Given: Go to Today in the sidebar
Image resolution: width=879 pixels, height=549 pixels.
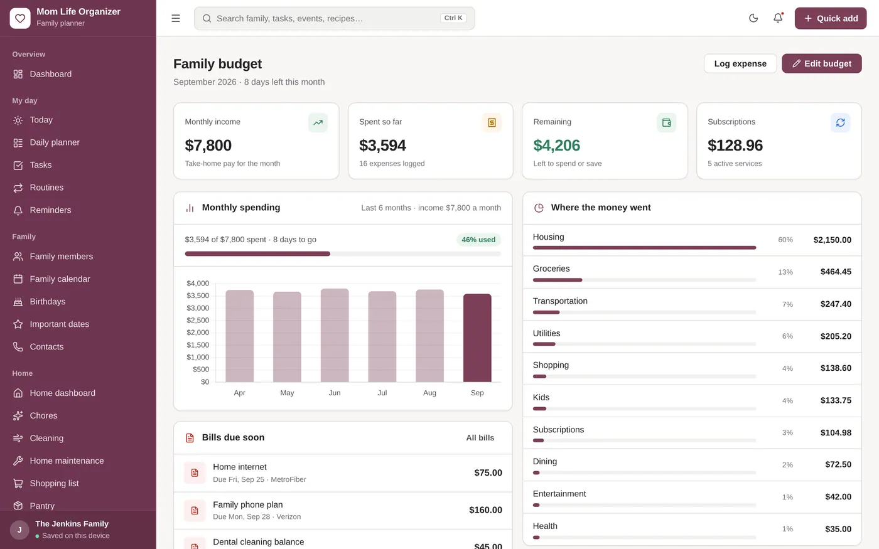Looking at the screenshot, I should (78, 120).
